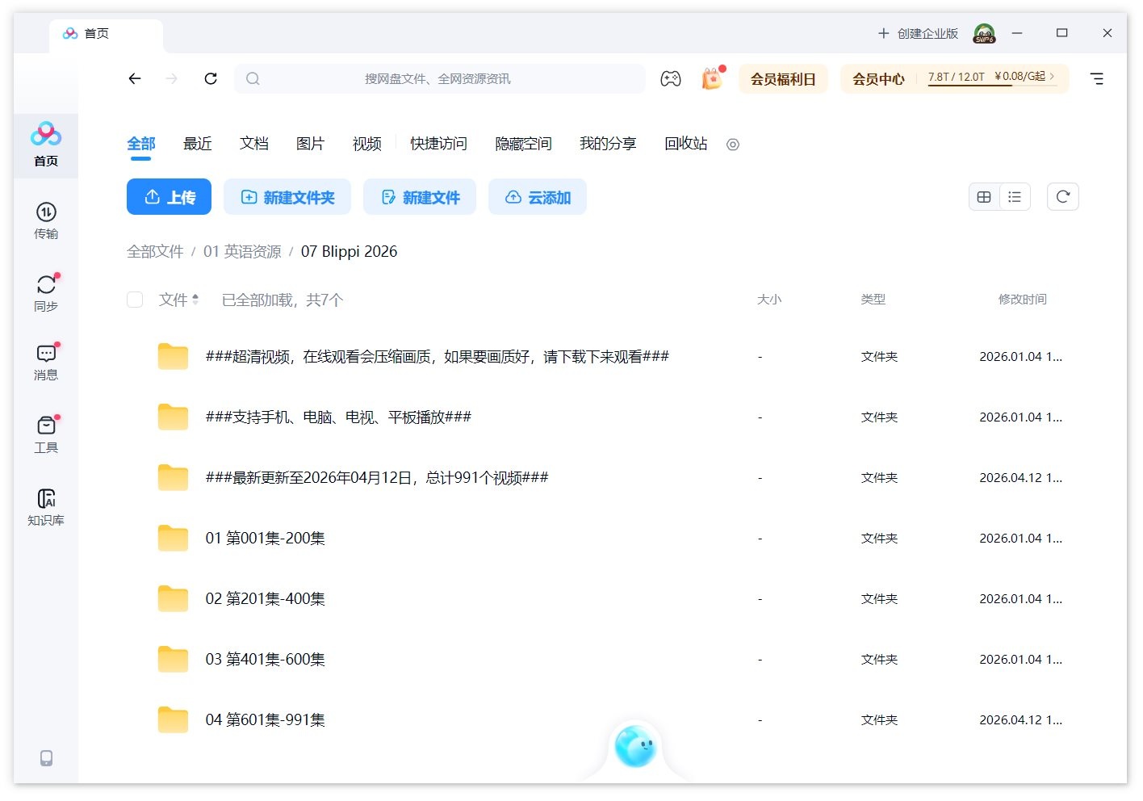Open the hamburger menu at top right
This screenshot has height=801, width=1143.
pyautogui.click(x=1096, y=79)
